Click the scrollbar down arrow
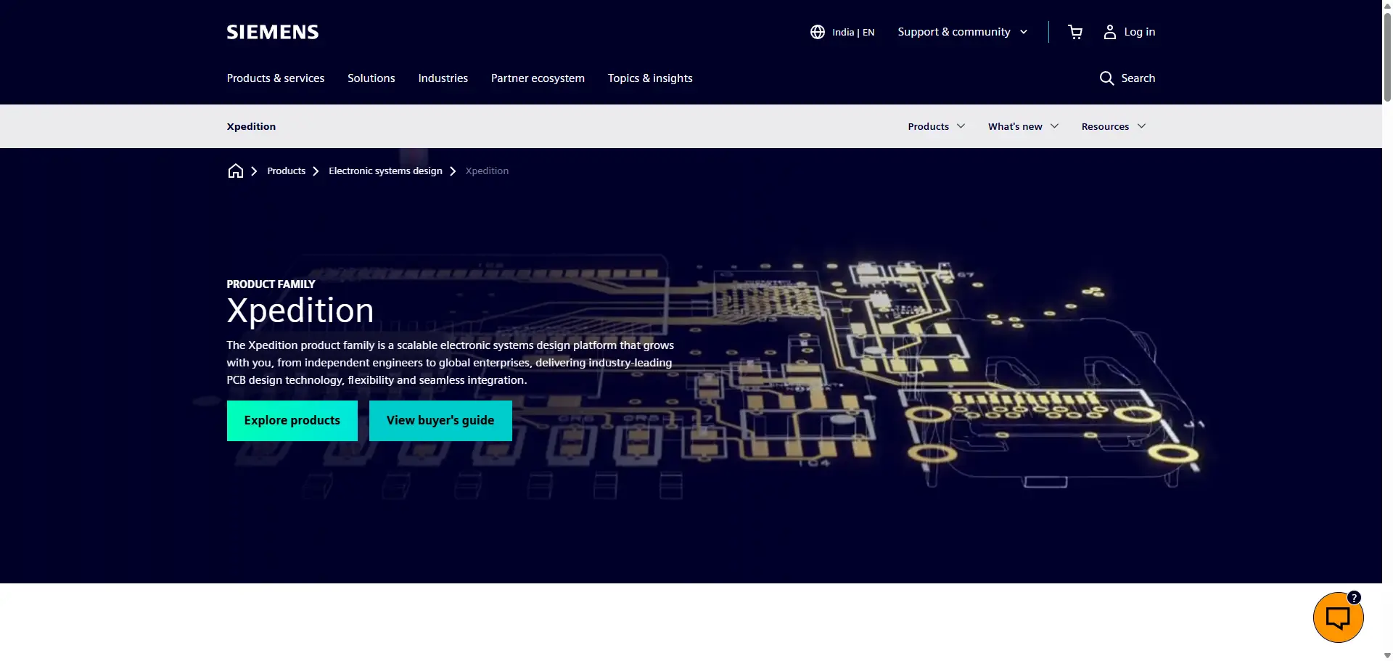 point(1387,655)
